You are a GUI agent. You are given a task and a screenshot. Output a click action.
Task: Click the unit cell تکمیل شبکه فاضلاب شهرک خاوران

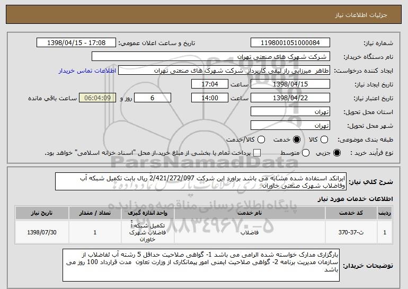(x=147, y=232)
